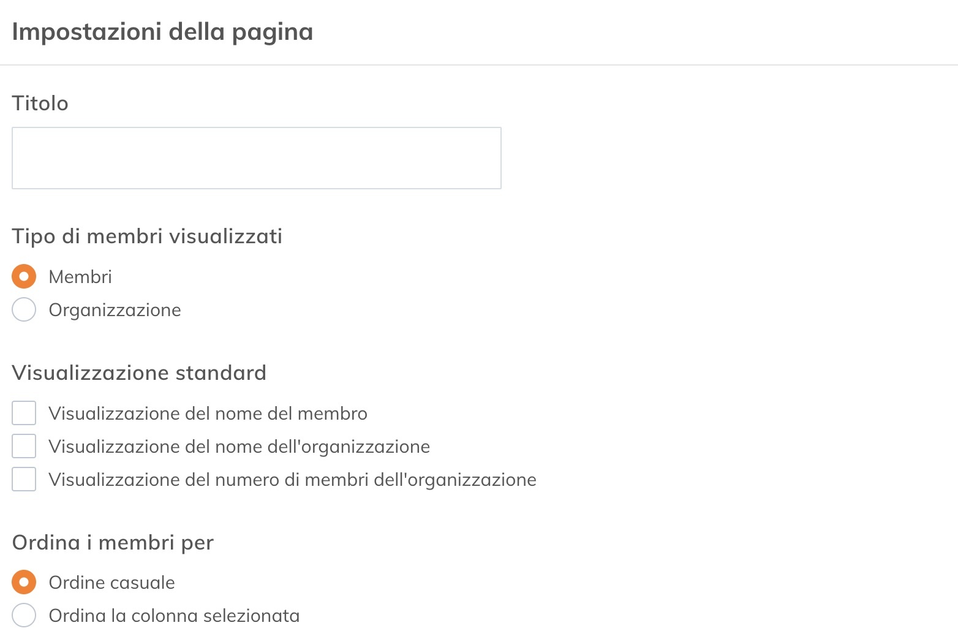Image resolution: width=958 pixels, height=639 pixels.
Task: Click the Visualizzazione standard section header
Action: point(139,372)
